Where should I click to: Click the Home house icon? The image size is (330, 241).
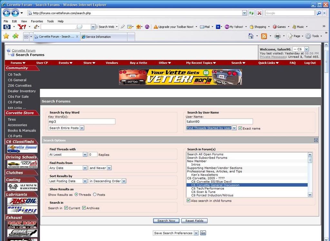click(251, 36)
